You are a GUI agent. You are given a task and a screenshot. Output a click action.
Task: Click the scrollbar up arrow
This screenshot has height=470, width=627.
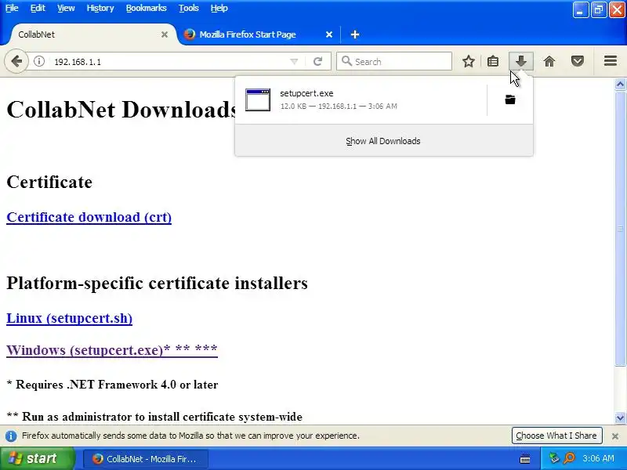(620, 84)
